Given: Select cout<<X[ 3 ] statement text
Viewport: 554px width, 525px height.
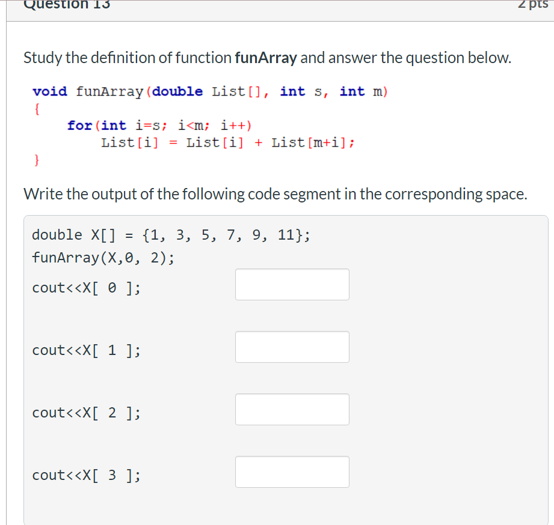Looking at the screenshot, I should [x=86, y=475].
